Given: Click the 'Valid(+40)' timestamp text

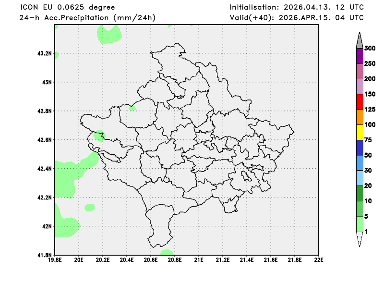Looking at the screenshot, I should coord(297,18).
